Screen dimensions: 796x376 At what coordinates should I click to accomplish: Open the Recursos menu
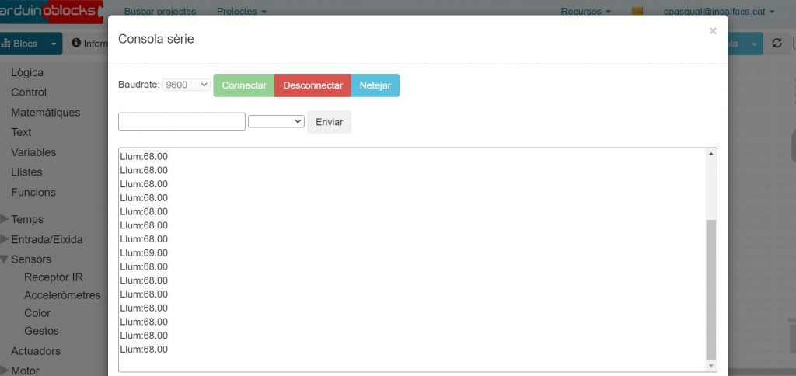tap(585, 12)
